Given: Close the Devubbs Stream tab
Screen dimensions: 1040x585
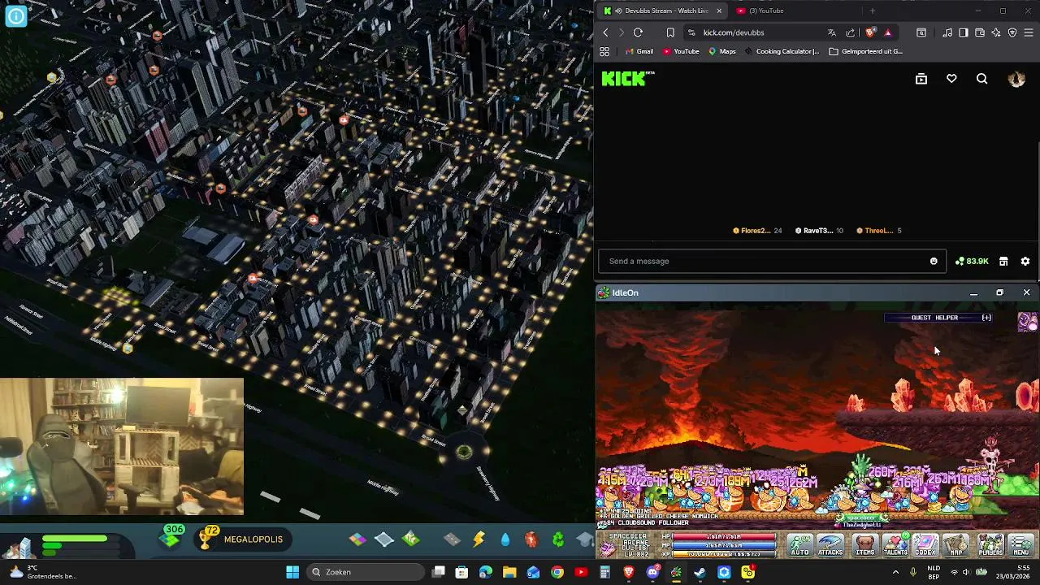Looking at the screenshot, I should (718, 11).
